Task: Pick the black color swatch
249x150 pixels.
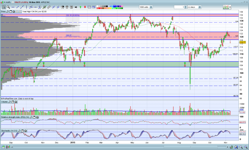Action: [107, 6]
